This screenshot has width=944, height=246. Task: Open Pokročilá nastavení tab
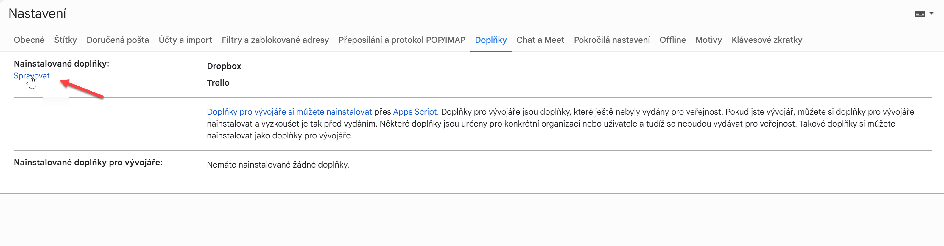[x=612, y=40]
